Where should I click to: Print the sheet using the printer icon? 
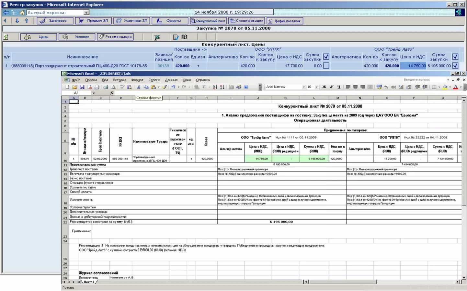tap(106, 87)
